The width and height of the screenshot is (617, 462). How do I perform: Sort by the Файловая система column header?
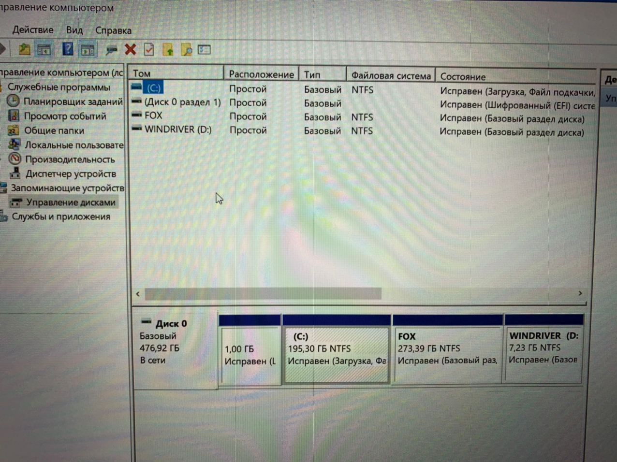click(x=391, y=75)
